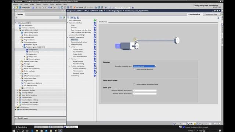Click Add new object under Technology objects

pos(31,45)
